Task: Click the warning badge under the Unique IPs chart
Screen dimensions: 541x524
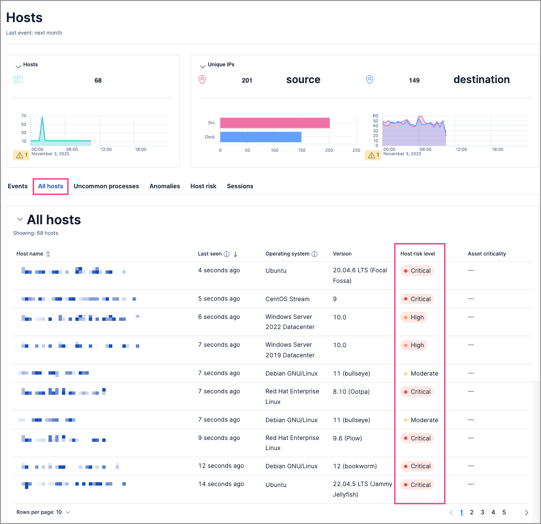Action: pos(373,155)
